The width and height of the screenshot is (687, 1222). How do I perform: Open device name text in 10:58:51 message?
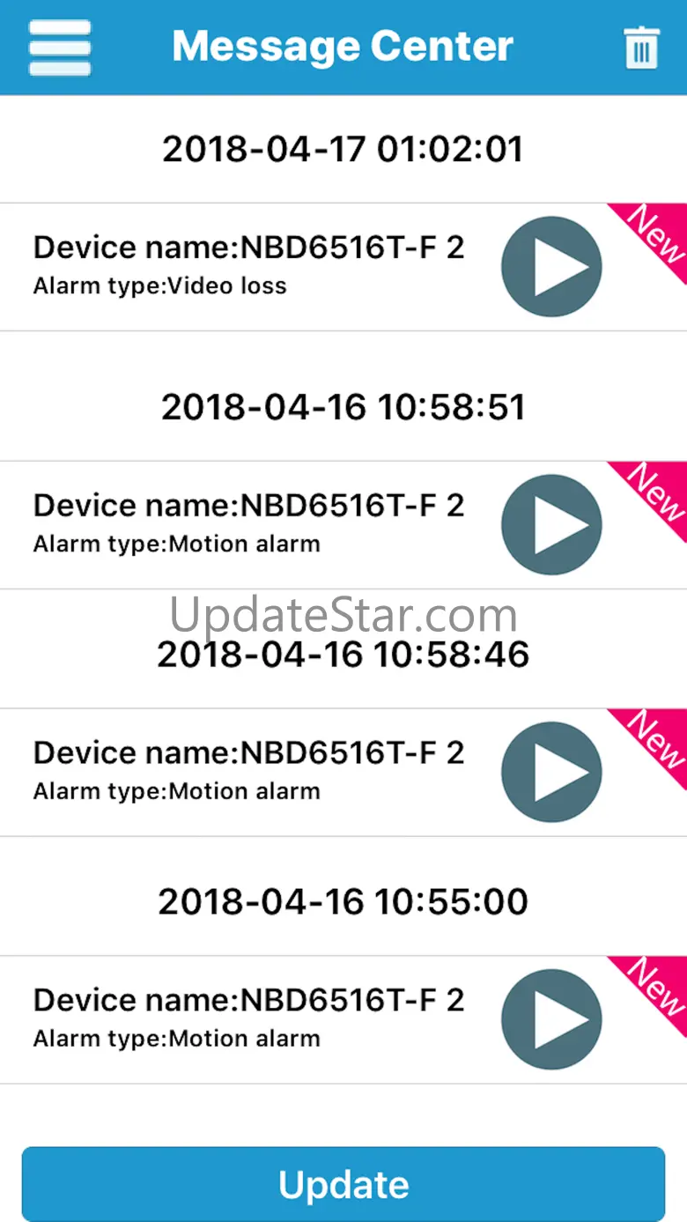[248, 506]
